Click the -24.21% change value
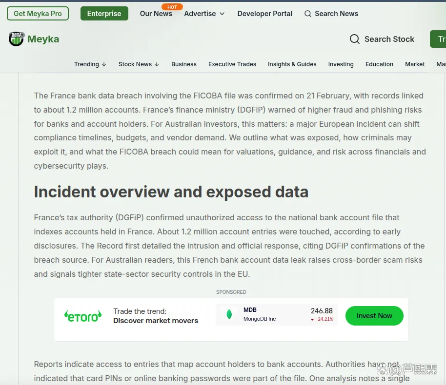 coord(324,319)
